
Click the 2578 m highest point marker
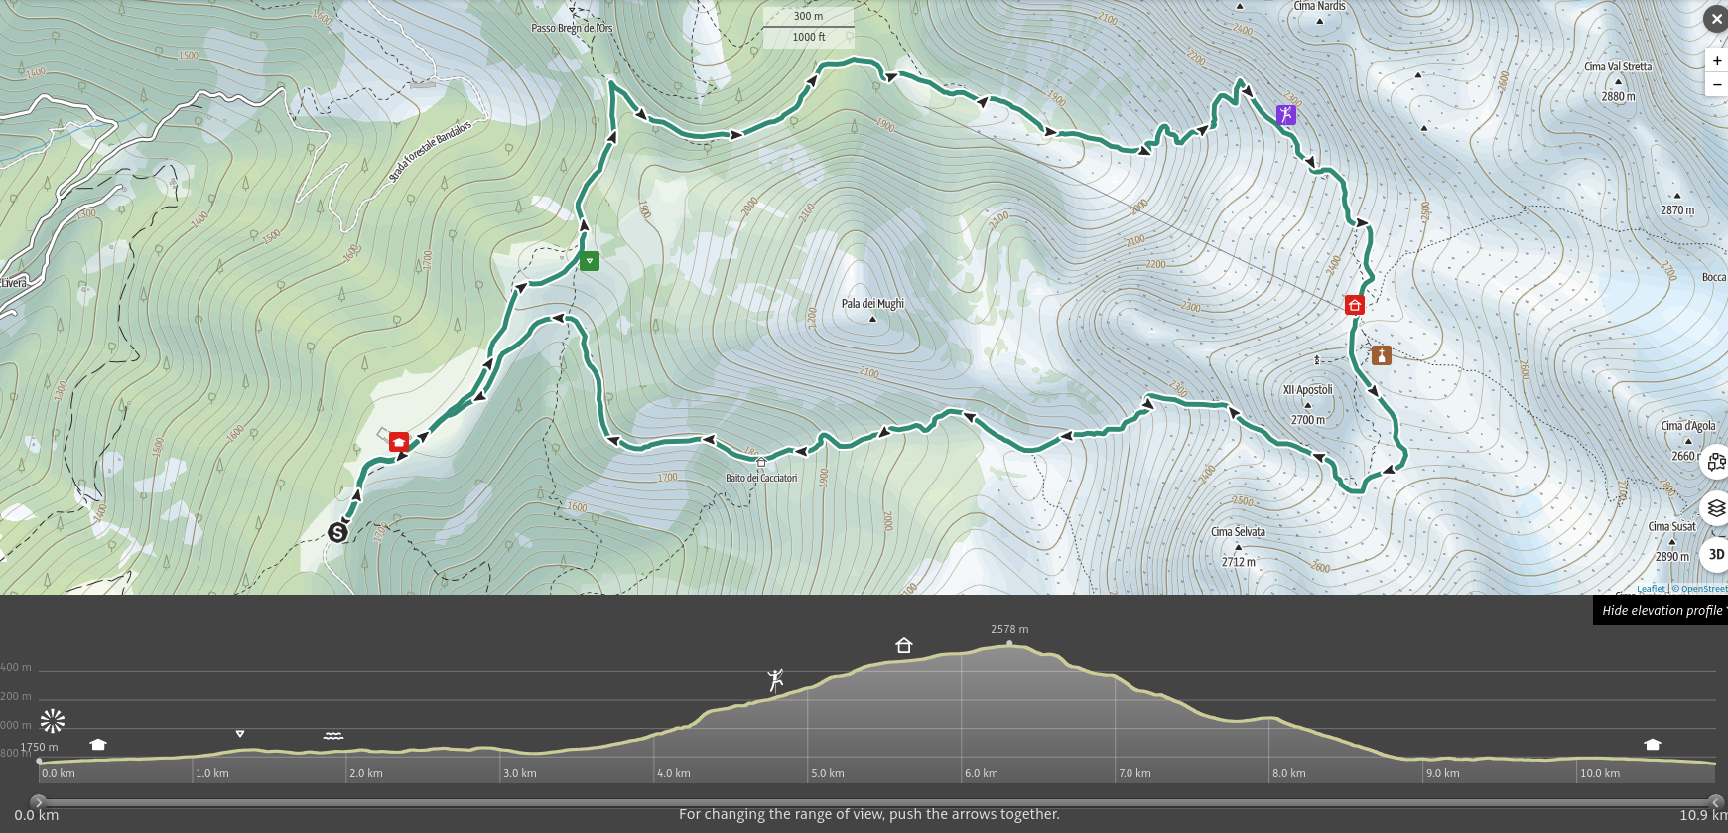point(1009,643)
